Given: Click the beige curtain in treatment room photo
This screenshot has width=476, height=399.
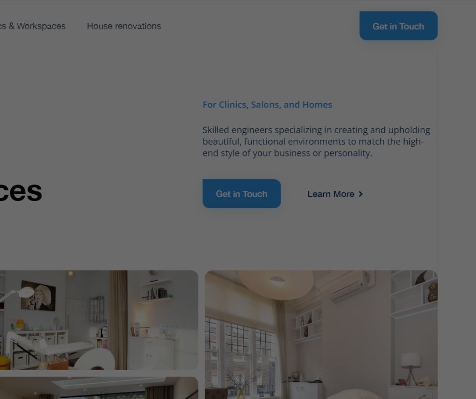Looking at the screenshot, I should coord(118,320).
